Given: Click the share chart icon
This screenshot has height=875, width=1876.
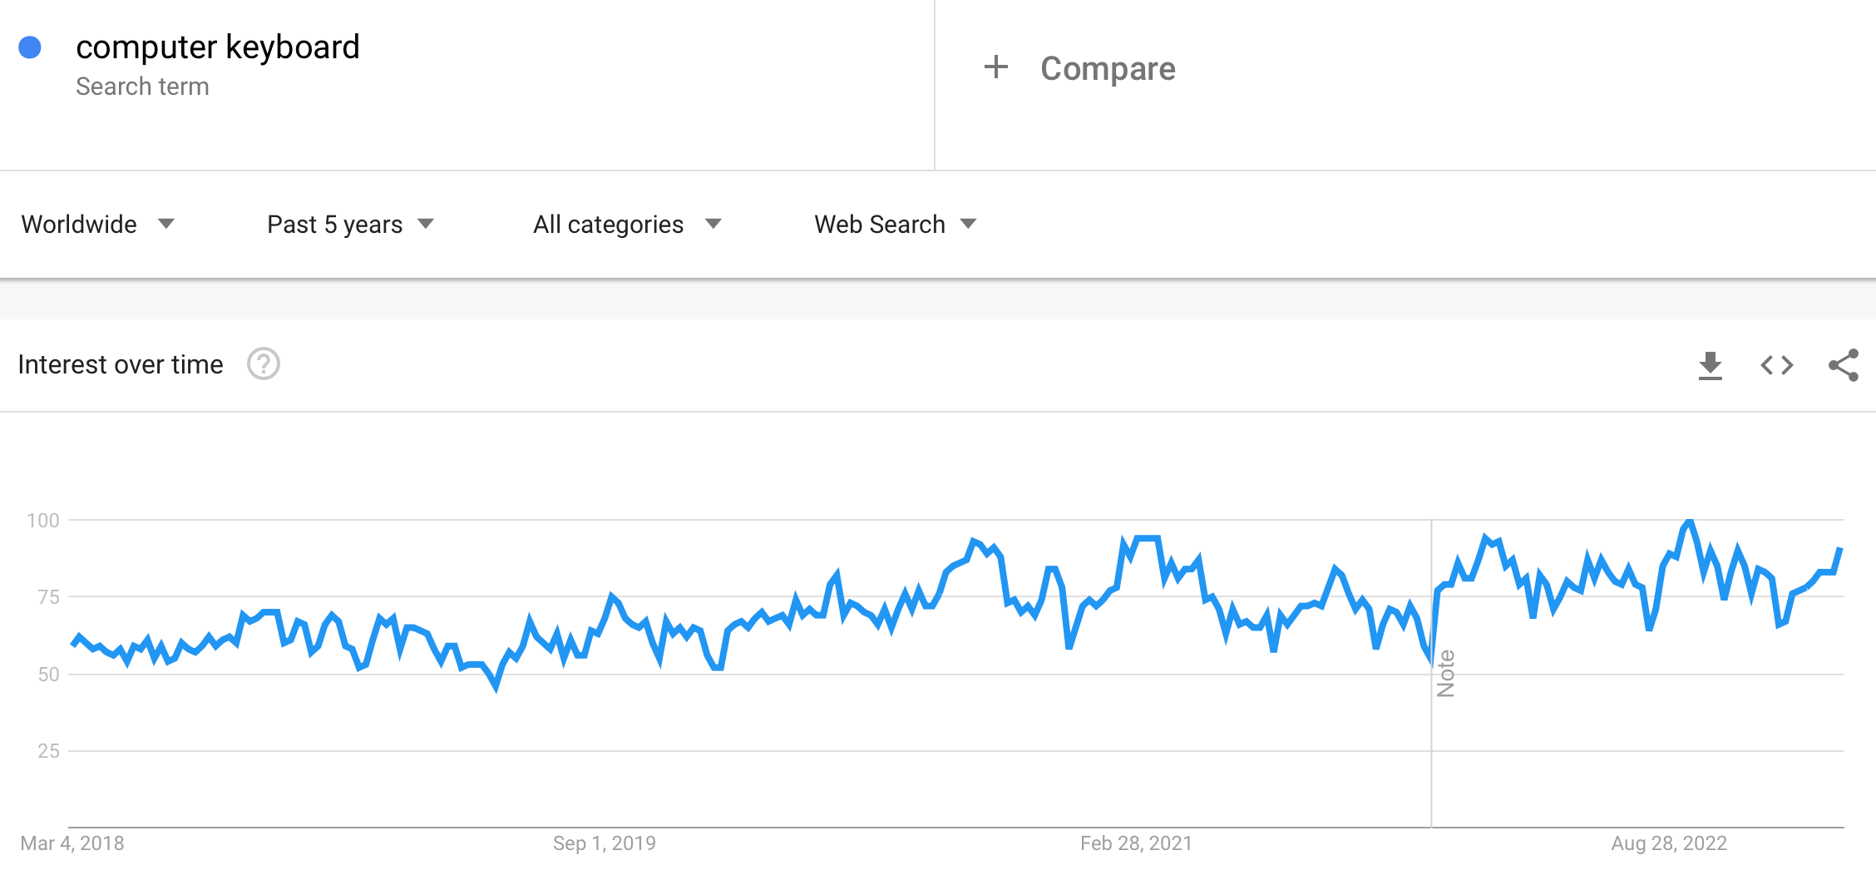Looking at the screenshot, I should pos(1843,365).
